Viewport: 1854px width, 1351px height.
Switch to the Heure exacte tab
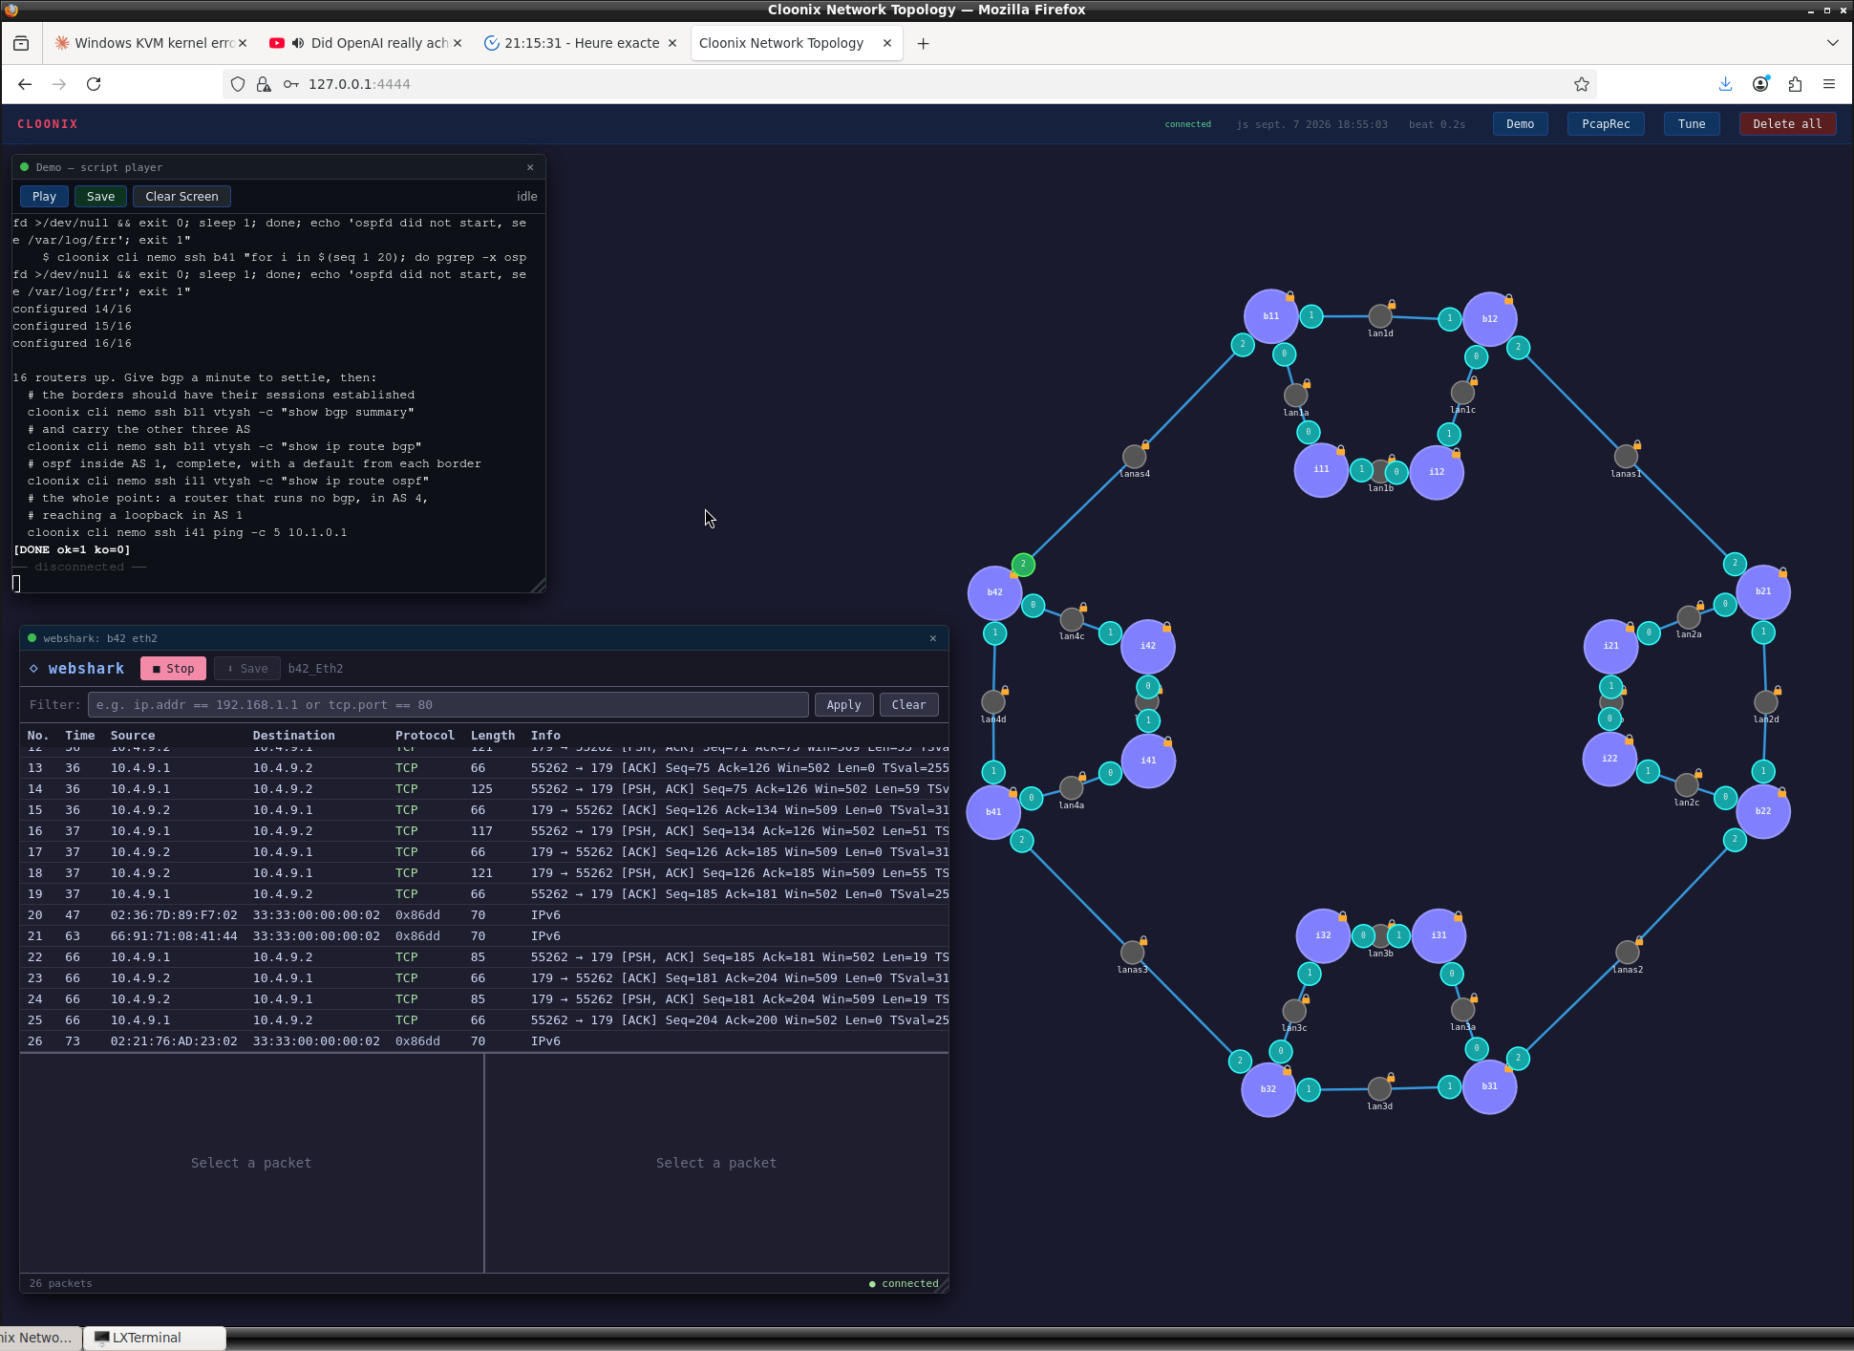(581, 43)
